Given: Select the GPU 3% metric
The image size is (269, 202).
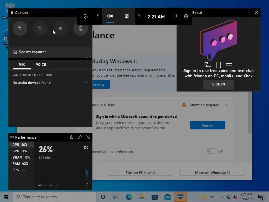Looking at the screenshot, I should (x=21, y=151).
